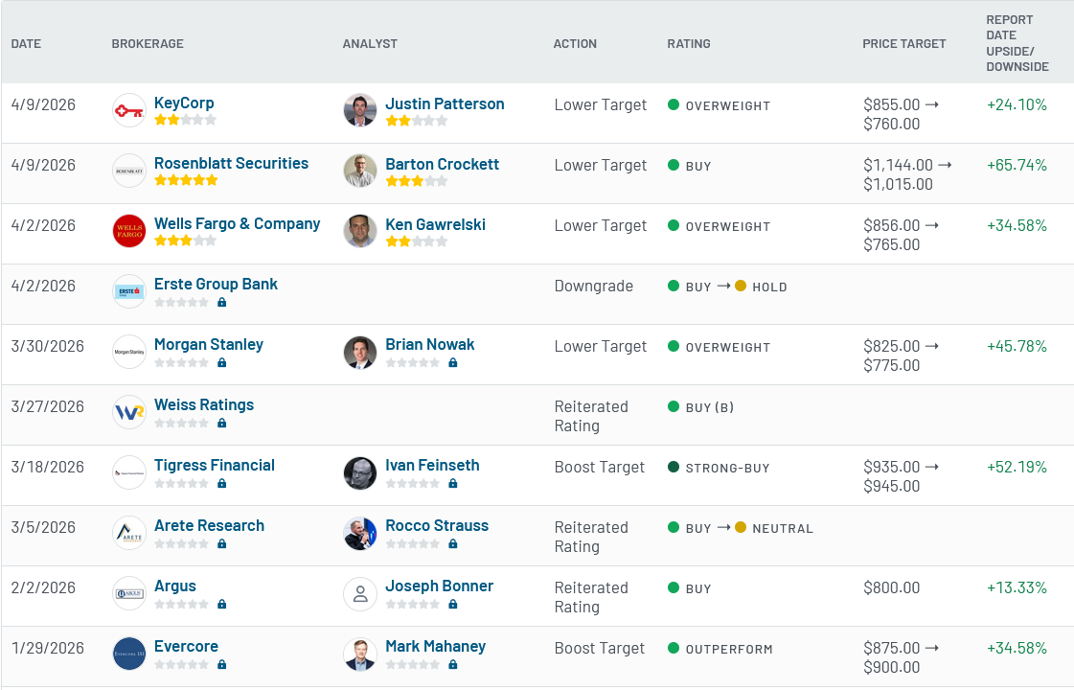Open the Arete Research logo icon
Viewport: 1074px width, 690px height.
(128, 533)
